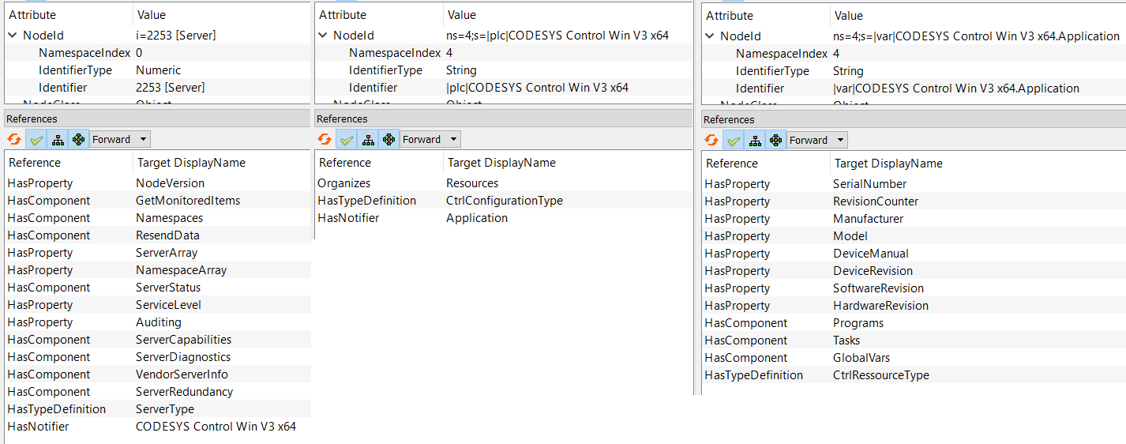Select the ServerArray target entry
Image resolution: width=1126 pixels, height=444 pixels.
(167, 253)
